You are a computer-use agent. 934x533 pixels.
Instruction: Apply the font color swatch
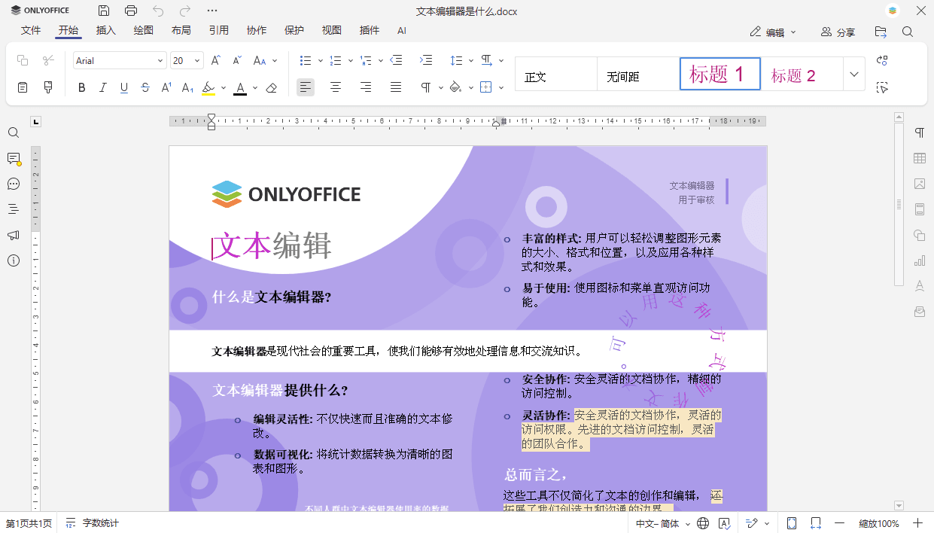[240, 87]
